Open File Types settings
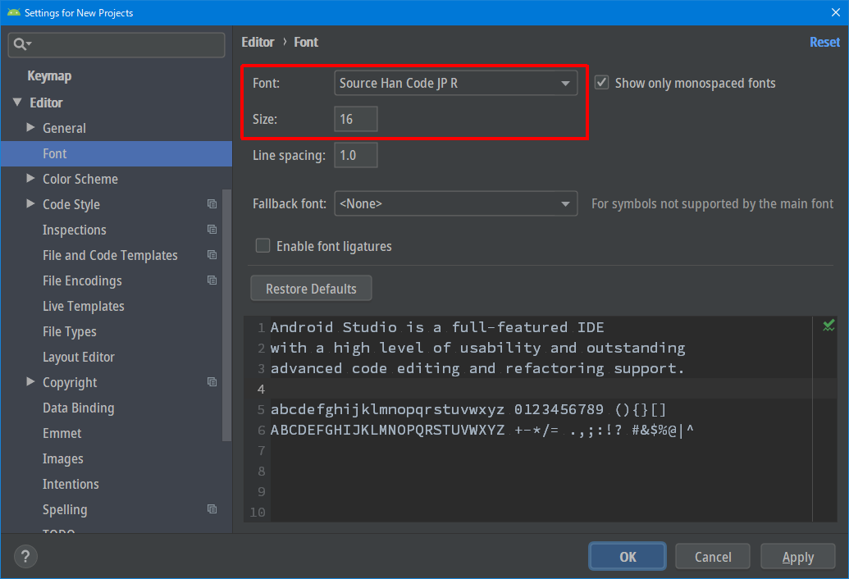Viewport: 849px width, 579px height. tap(69, 331)
